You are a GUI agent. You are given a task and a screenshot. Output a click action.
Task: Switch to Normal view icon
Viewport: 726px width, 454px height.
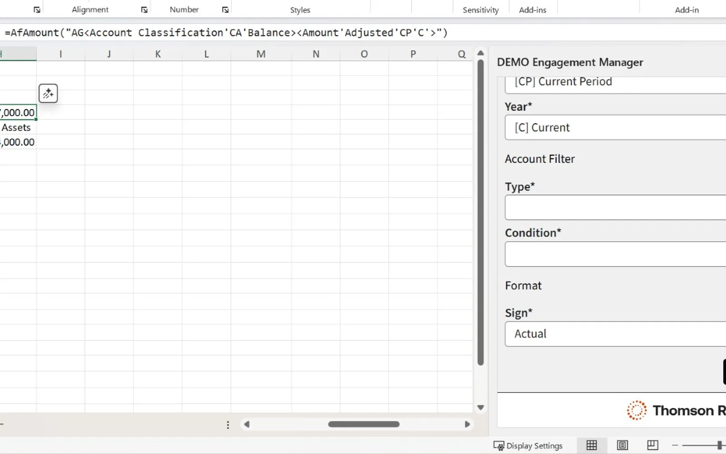592,445
